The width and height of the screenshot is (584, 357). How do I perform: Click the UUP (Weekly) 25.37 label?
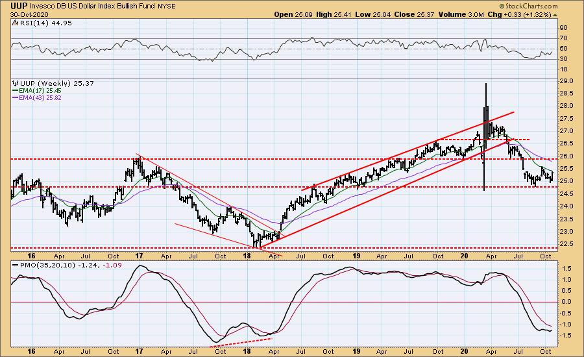click(x=57, y=83)
